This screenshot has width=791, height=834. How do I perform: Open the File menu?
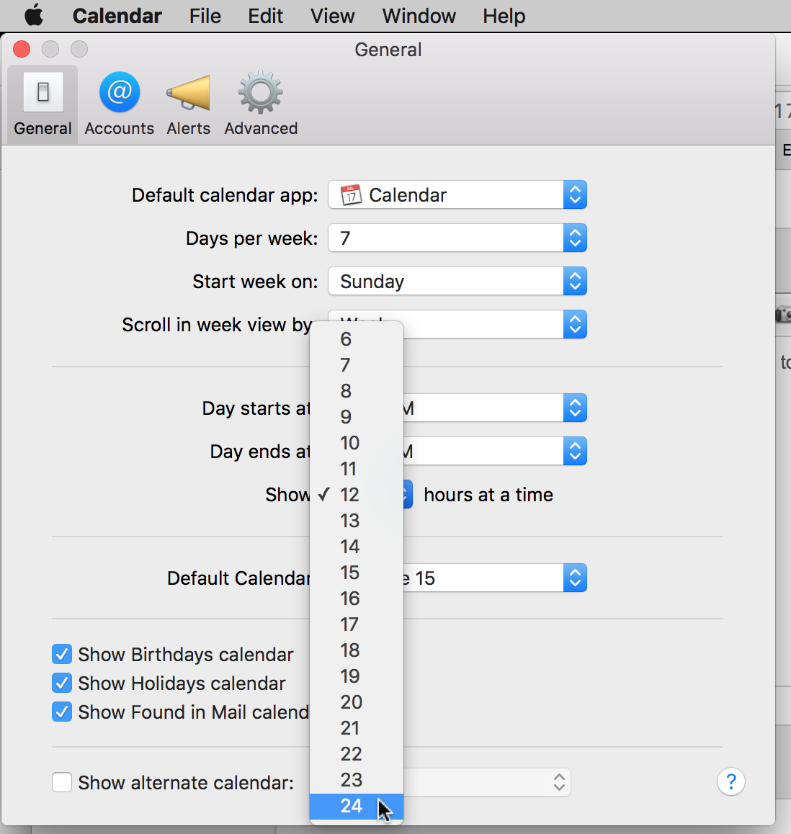pos(205,16)
